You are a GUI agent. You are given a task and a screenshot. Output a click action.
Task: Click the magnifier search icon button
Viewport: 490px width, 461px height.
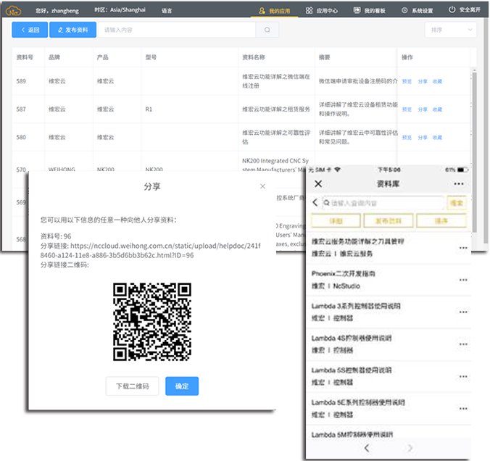[x=267, y=30]
